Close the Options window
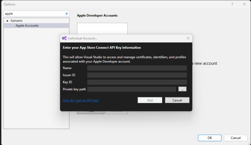The image size is (251, 145). point(244,4)
